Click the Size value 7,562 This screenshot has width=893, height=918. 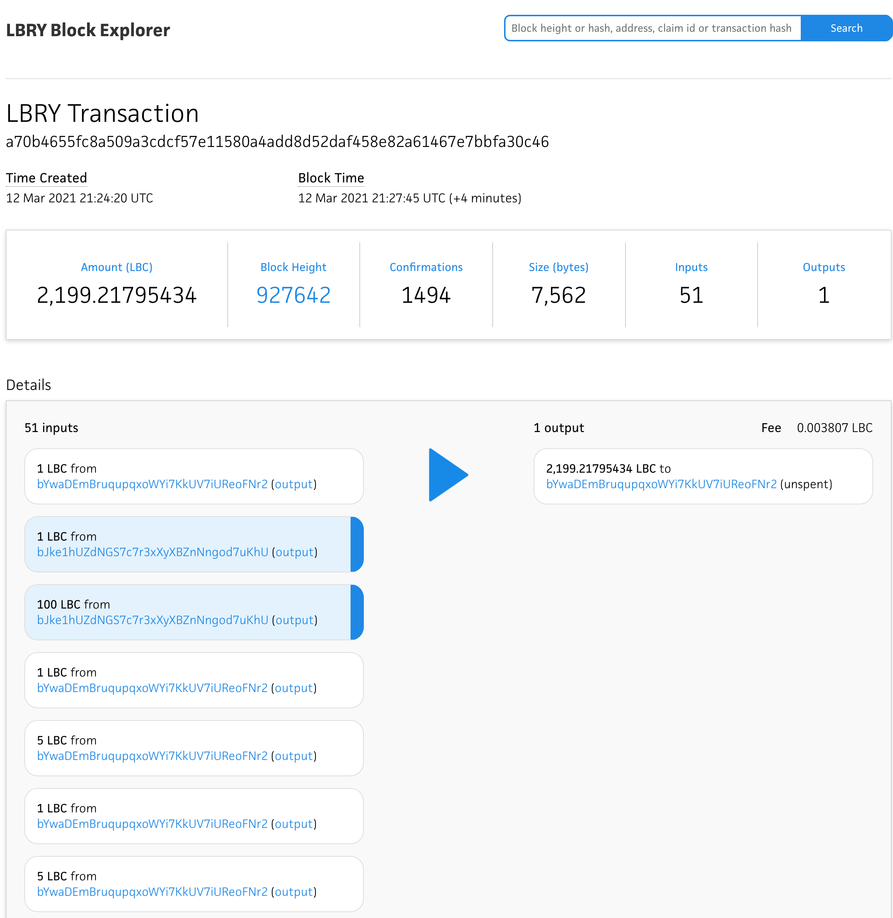[559, 295]
